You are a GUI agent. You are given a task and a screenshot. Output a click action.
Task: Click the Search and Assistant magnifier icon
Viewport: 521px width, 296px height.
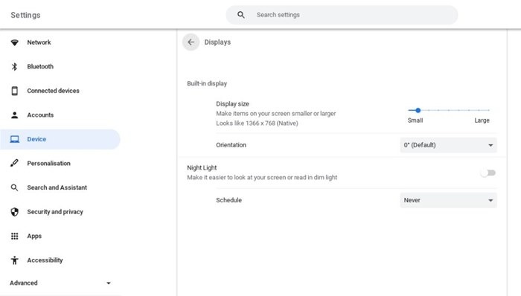(14, 188)
